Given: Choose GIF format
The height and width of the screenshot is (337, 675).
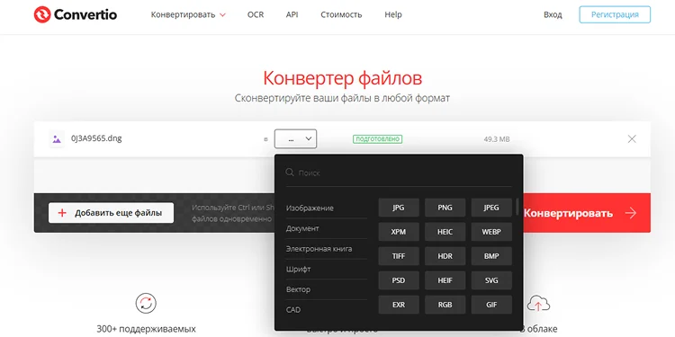Looking at the screenshot, I should click(491, 305).
